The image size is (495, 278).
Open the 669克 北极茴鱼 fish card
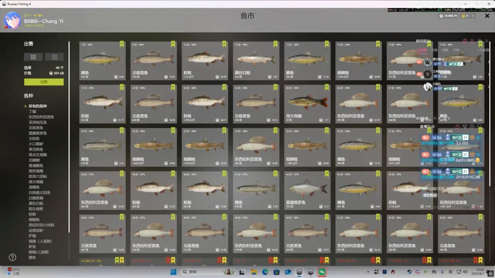point(153,104)
